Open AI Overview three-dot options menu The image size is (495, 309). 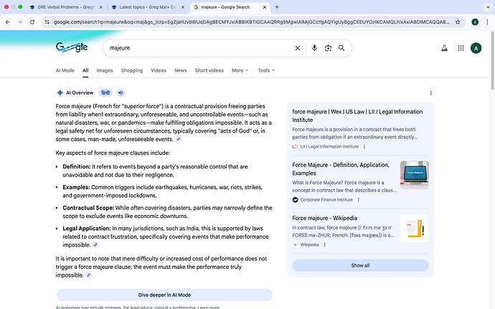[x=431, y=93]
